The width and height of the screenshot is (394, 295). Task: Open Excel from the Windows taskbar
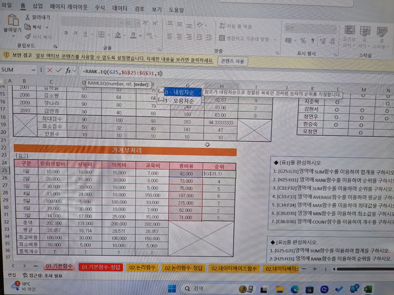(368, 289)
